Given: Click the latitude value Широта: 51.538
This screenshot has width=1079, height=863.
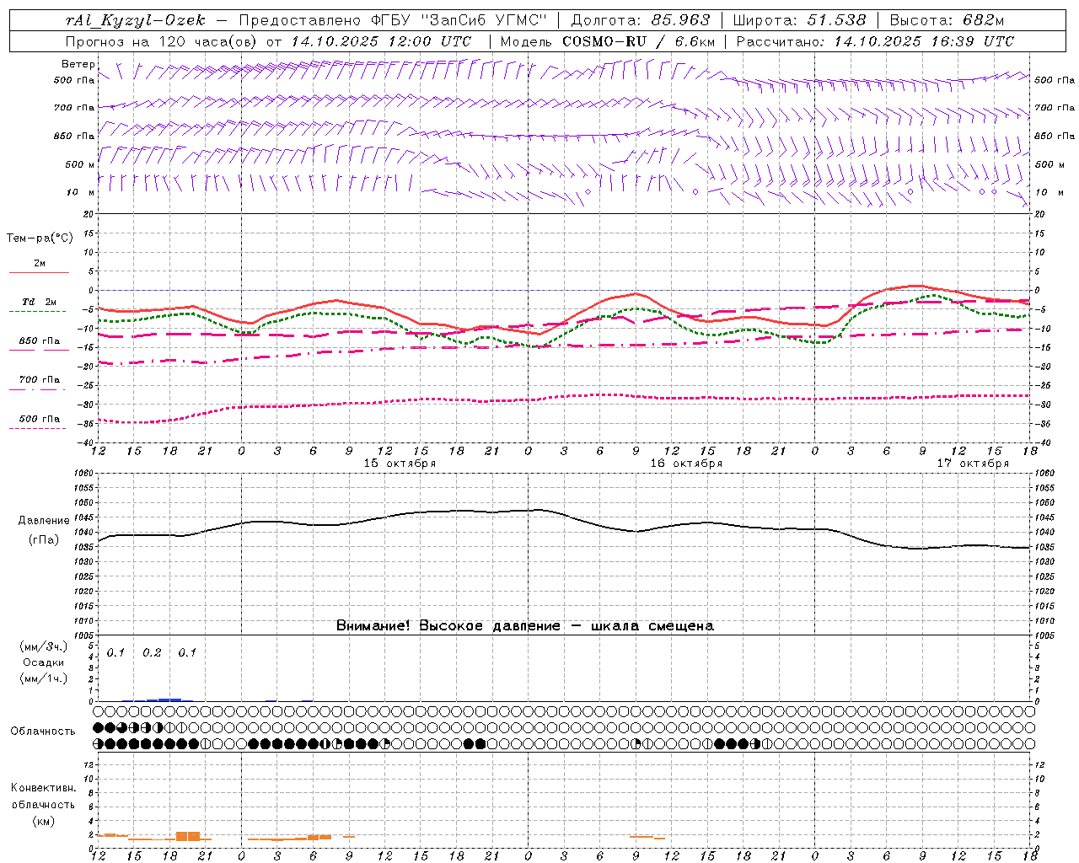Looking at the screenshot, I should point(799,20).
